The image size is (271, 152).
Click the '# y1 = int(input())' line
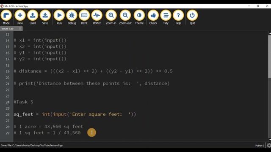40,53
